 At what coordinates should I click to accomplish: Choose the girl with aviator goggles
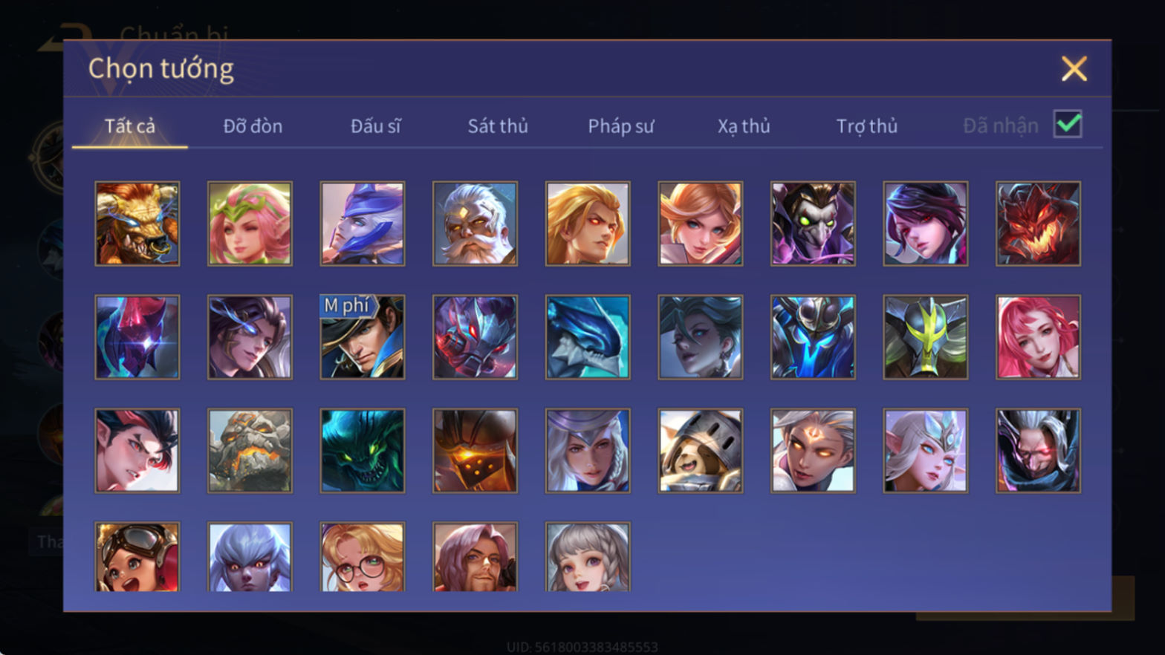(x=137, y=557)
